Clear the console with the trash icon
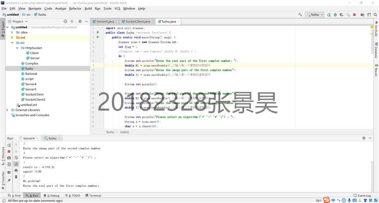Viewport: 379px width, 203px height. [16, 177]
